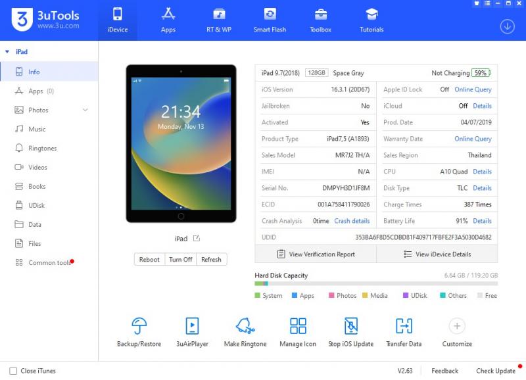Open Photos in the sidebar
526x380 pixels.
pyautogui.click(x=49, y=110)
